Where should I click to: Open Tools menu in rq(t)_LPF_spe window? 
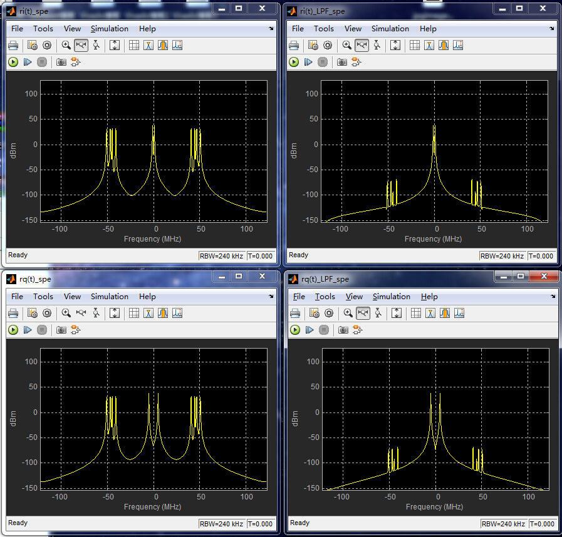[325, 297]
